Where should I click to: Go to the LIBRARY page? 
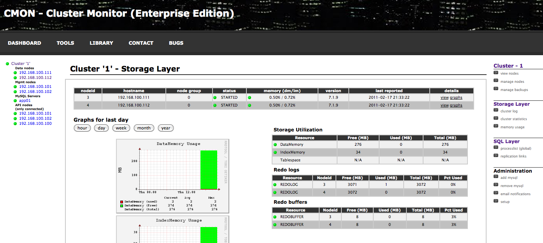101,43
